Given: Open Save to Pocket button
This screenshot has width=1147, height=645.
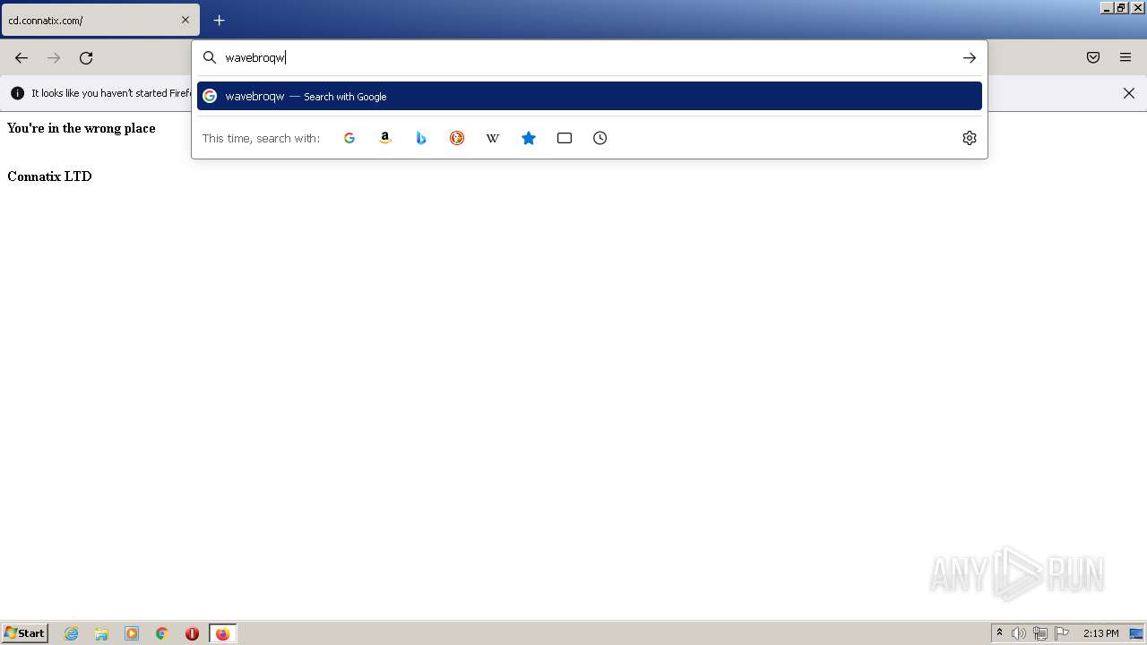Looking at the screenshot, I should click(1093, 57).
